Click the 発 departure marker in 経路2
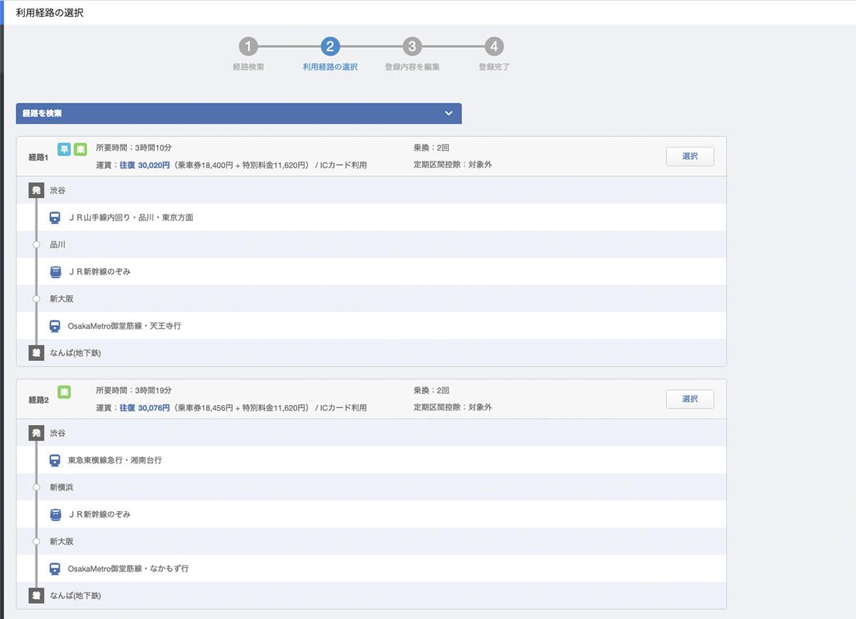Image resolution: width=856 pixels, height=619 pixels. tap(36, 433)
